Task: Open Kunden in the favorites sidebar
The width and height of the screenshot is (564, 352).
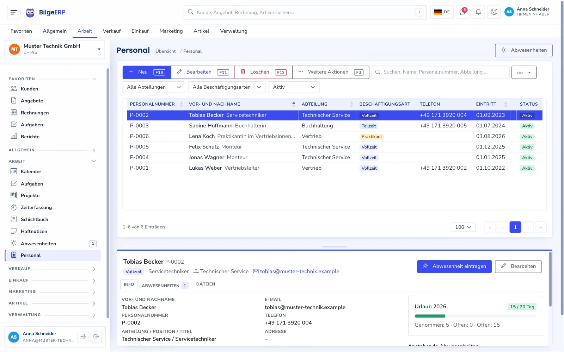Action: (53, 89)
